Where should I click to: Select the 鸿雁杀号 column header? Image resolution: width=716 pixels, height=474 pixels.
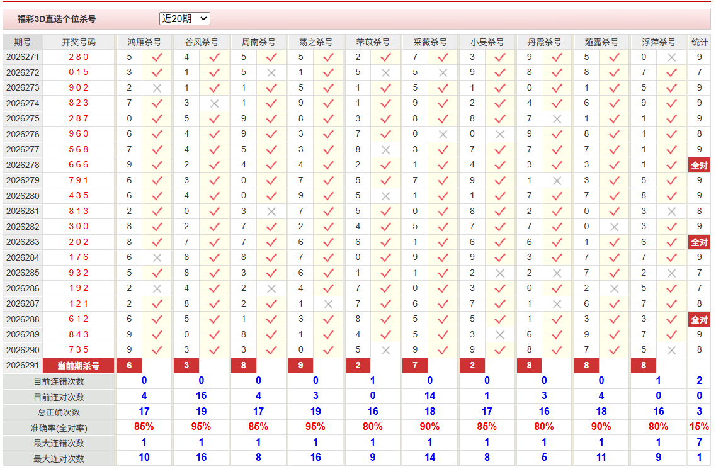144,42
